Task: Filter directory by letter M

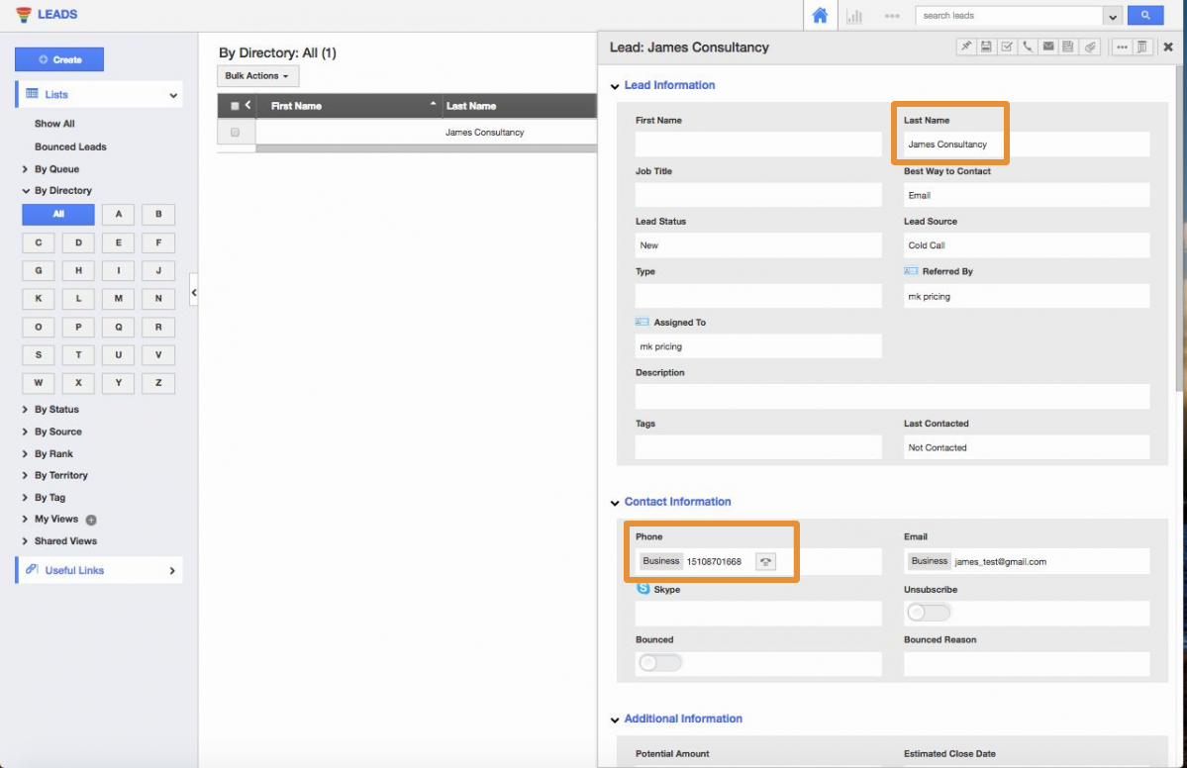Action: 118,298
